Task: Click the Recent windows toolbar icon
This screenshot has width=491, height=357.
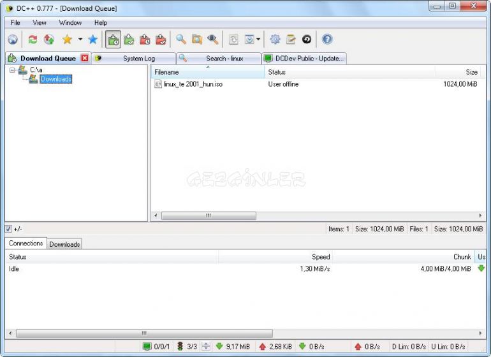Action: [249, 40]
